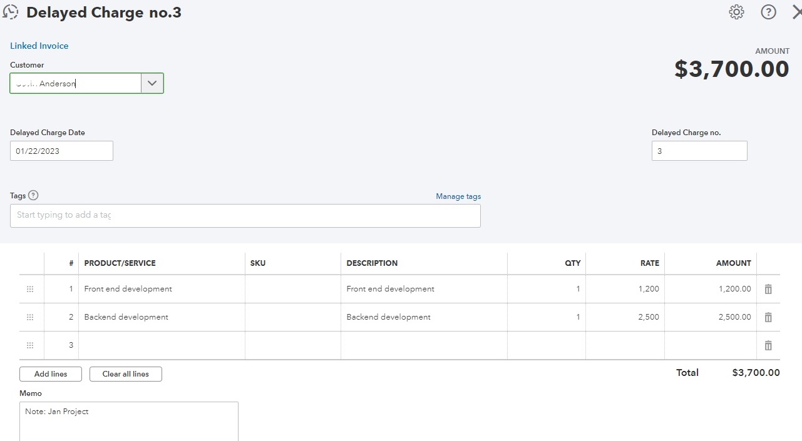Click the Tags help info icon

[x=34, y=195]
